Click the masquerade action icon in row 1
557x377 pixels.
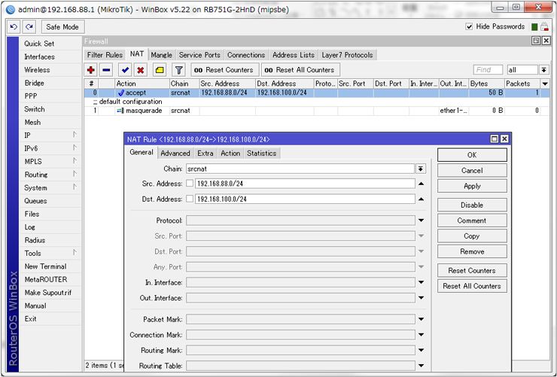[120, 111]
